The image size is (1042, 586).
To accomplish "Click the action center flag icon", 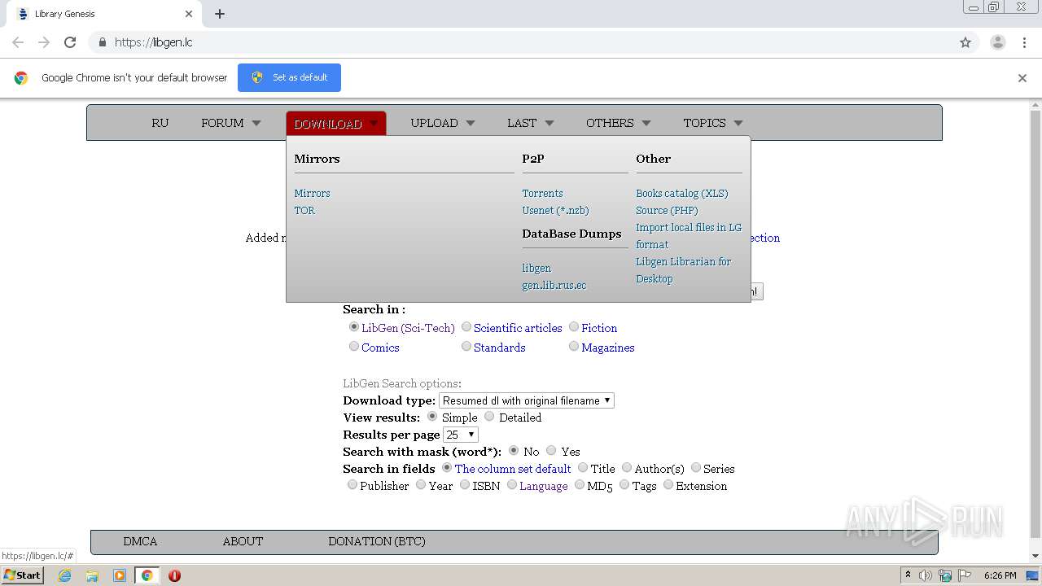I will (964, 575).
